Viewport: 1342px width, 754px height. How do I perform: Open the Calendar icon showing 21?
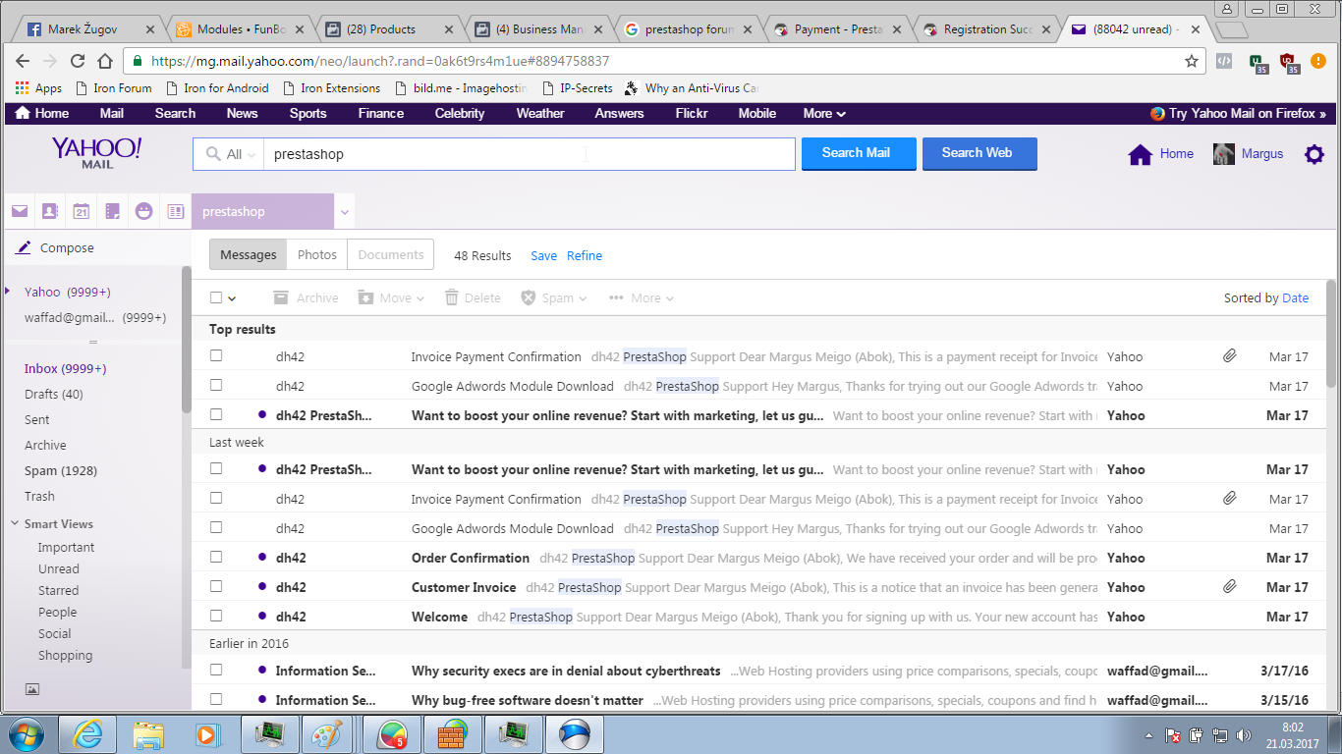click(x=82, y=211)
